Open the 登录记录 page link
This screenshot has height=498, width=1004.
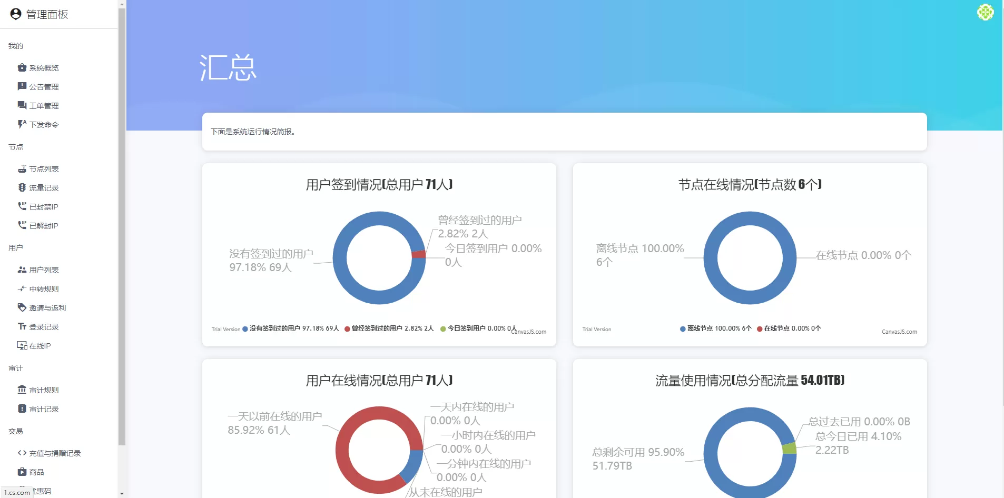pyautogui.click(x=44, y=327)
